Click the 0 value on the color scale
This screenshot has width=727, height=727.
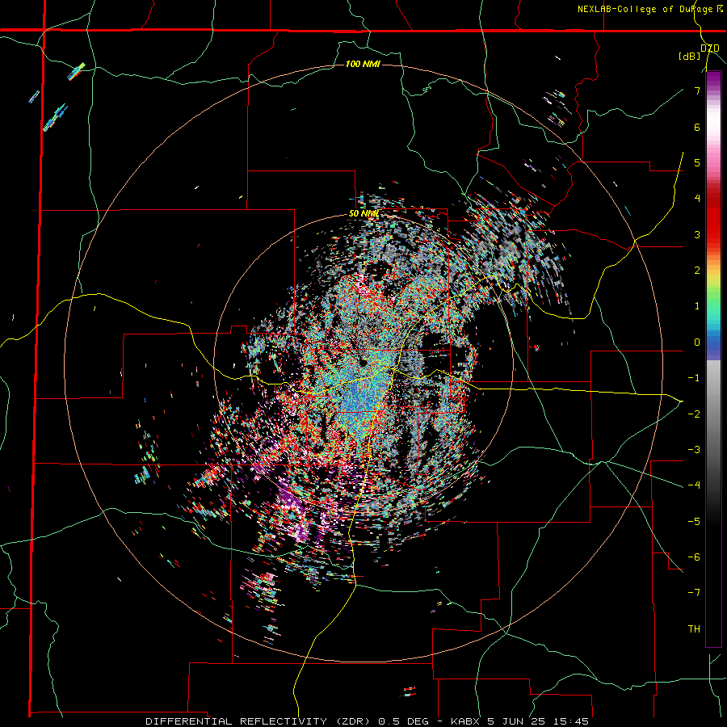tap(697, 342)
